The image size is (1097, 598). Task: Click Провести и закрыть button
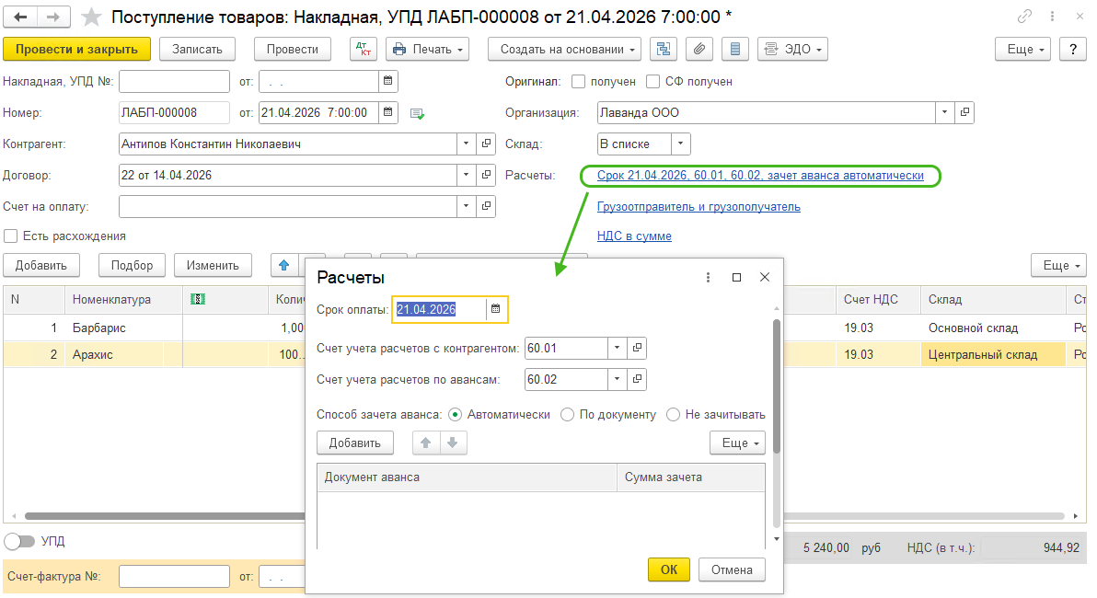tap(77, 49)
